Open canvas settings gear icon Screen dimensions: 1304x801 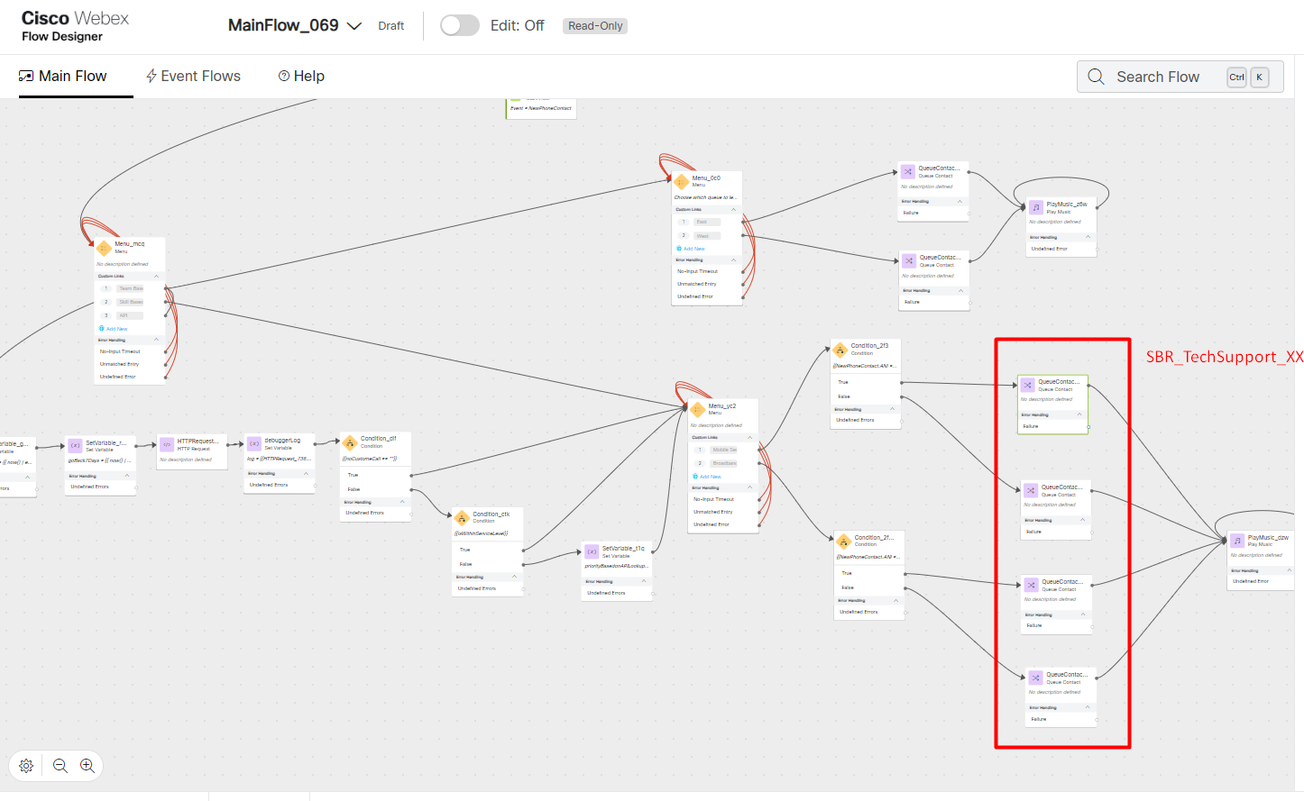26,766
